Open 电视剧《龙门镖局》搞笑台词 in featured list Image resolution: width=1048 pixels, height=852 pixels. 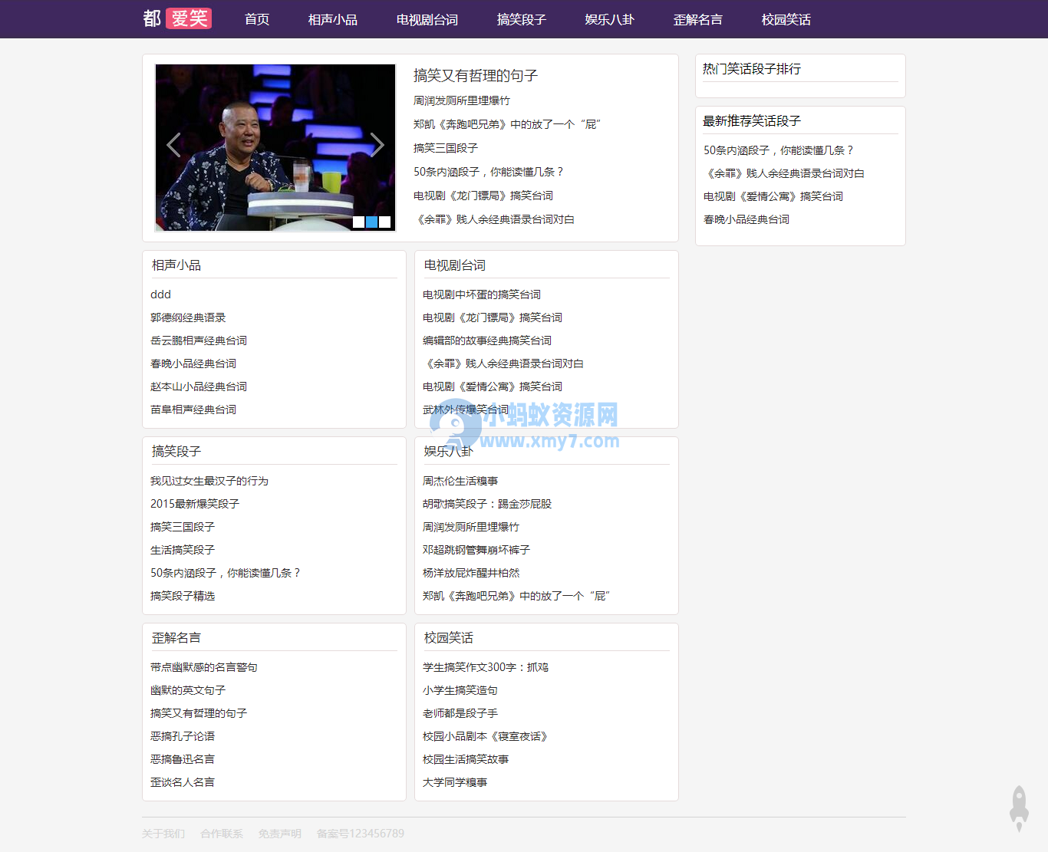click(x=483, y=196)
